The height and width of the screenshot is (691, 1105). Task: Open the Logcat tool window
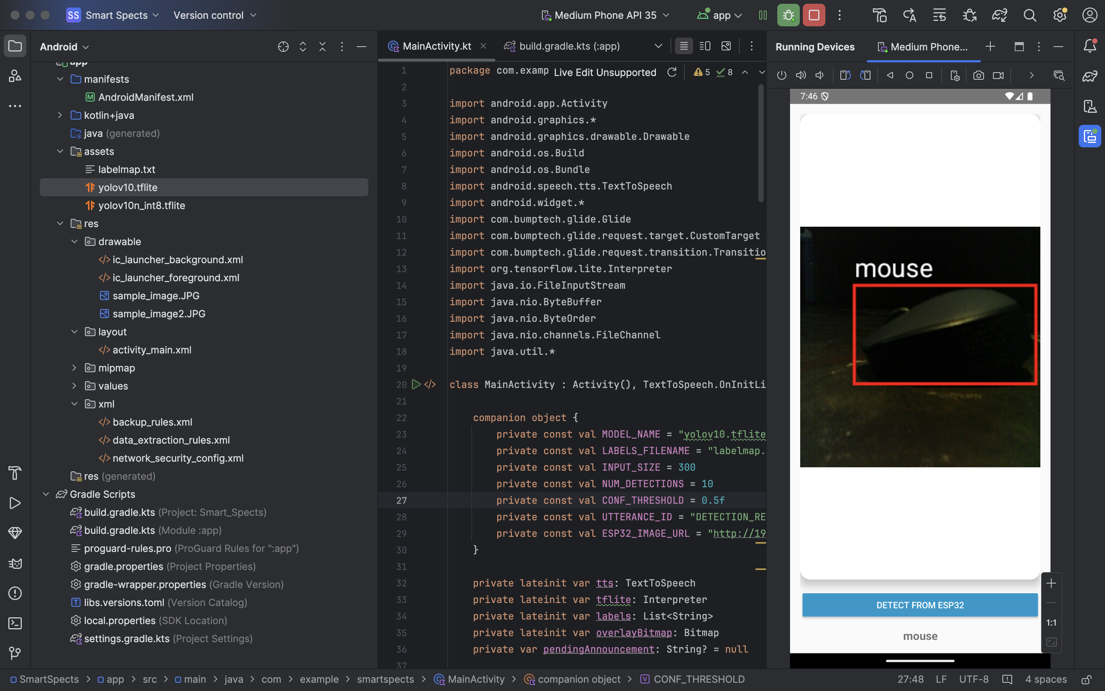[x=15, y=563]
